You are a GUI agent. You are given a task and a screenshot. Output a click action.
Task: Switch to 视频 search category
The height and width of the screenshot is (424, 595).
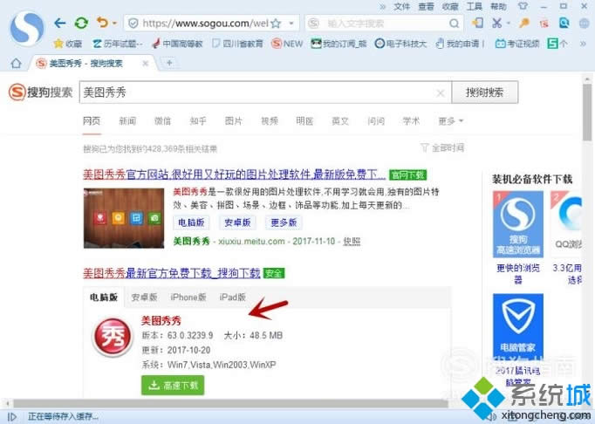(x=270, y=121)
